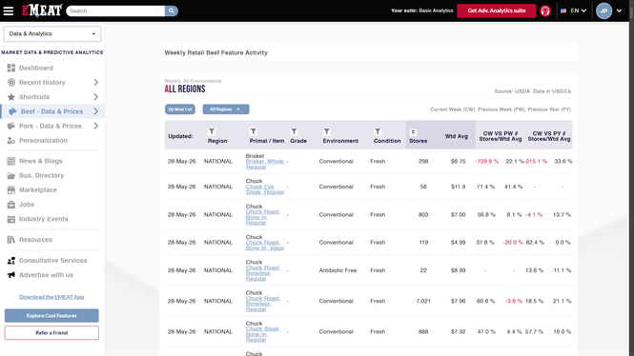This screenshot has width=634, height=356.
Task: Click in the Search input field
Action: click(x=115, y=10)
